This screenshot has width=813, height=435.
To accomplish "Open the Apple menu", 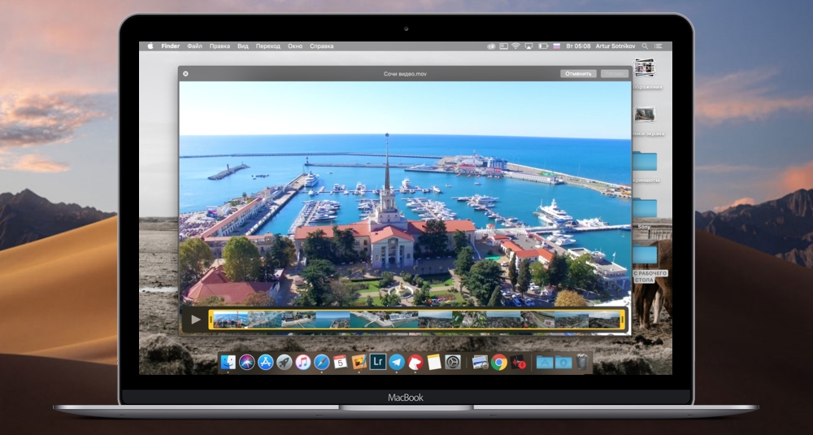I will (150, 46).
